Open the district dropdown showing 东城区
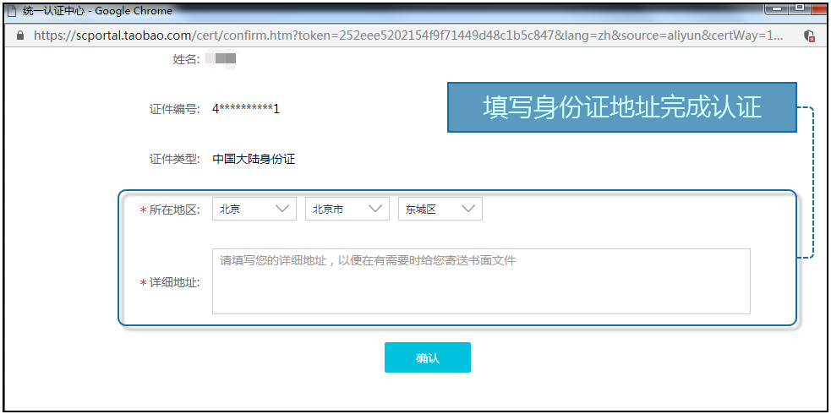The height and width of the screenshot is (414, 831). 440,210
